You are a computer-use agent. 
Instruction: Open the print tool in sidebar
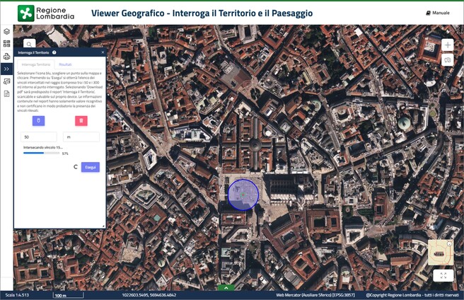[x=6, y=57]
